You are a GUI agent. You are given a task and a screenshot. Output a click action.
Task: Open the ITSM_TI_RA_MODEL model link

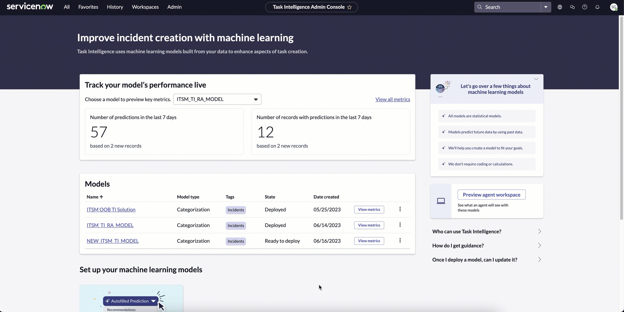(x=110, y=225)
